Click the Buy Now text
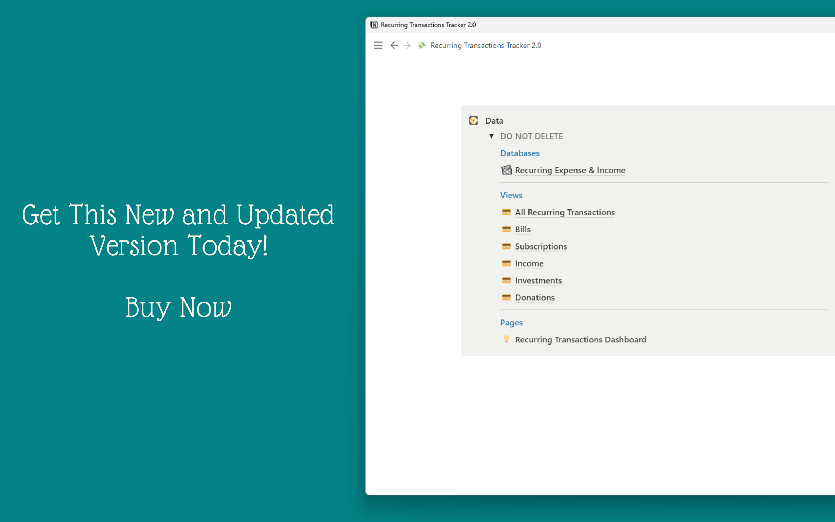 coord(178,308)
